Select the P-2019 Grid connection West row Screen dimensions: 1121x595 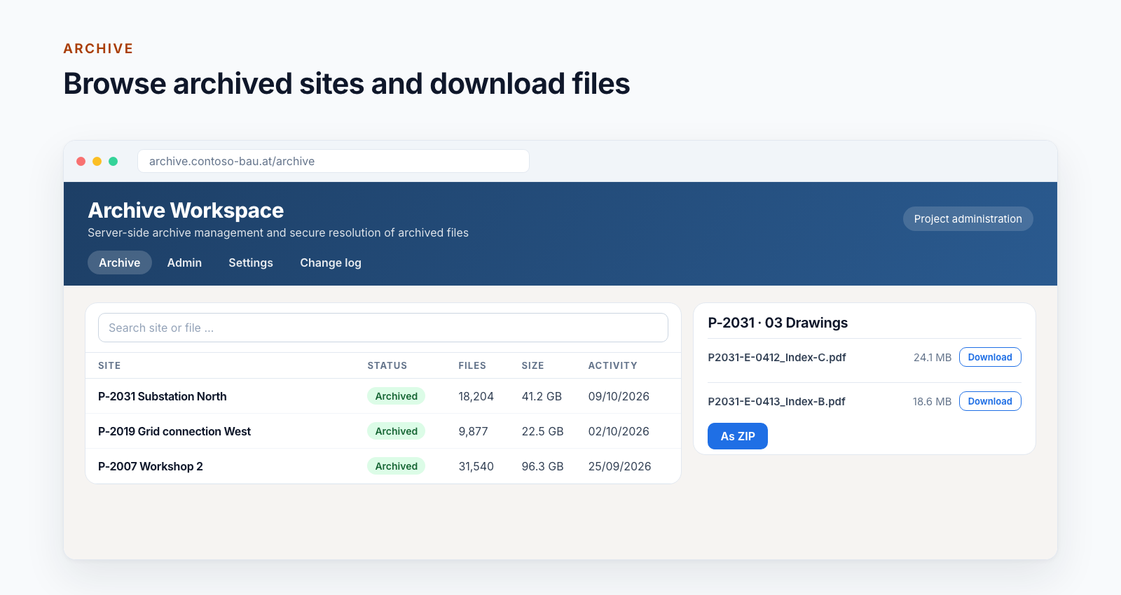point(383,431)
